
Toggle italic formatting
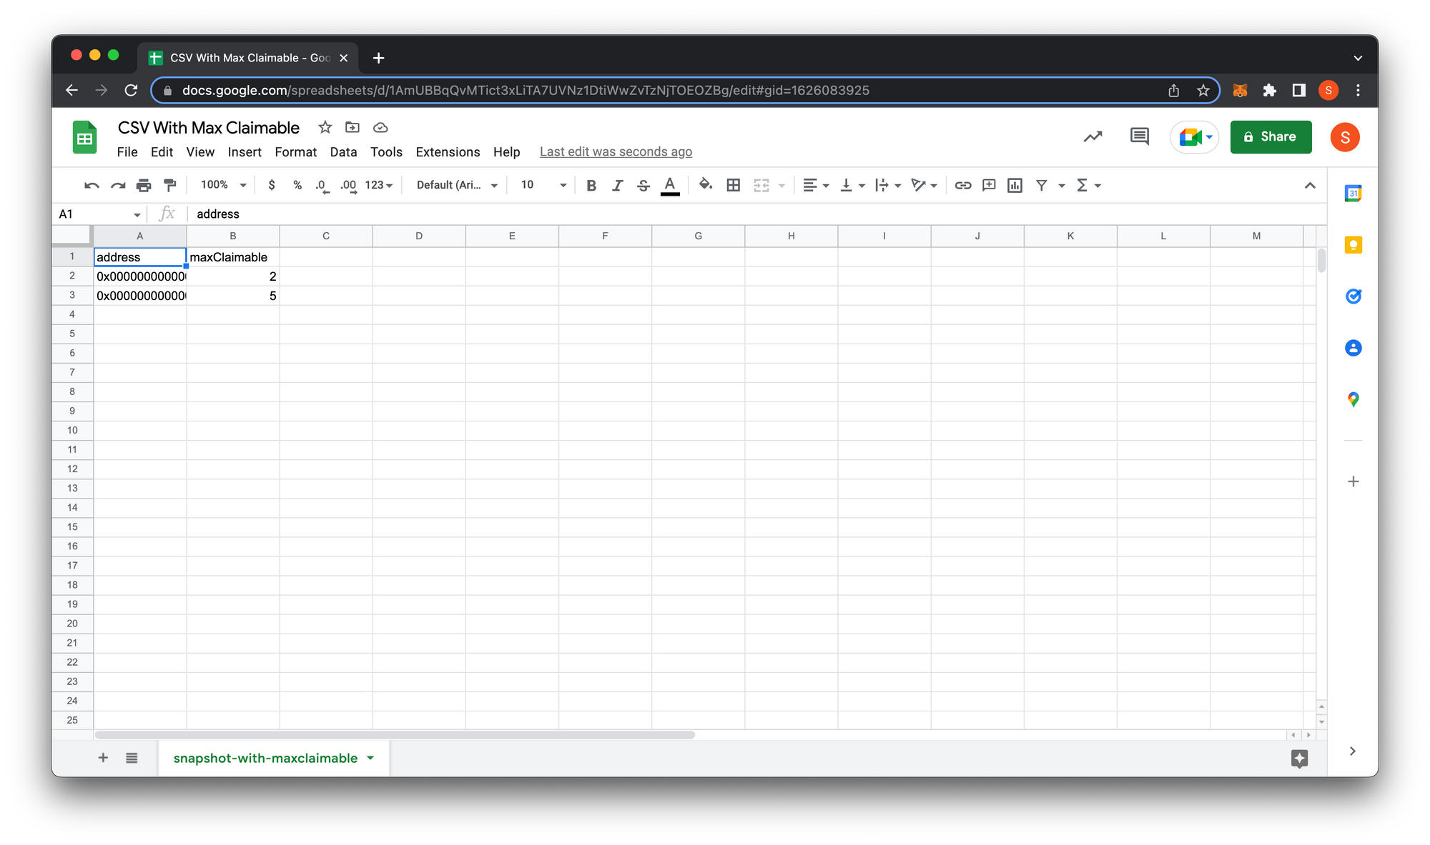[x=617, y=185]
